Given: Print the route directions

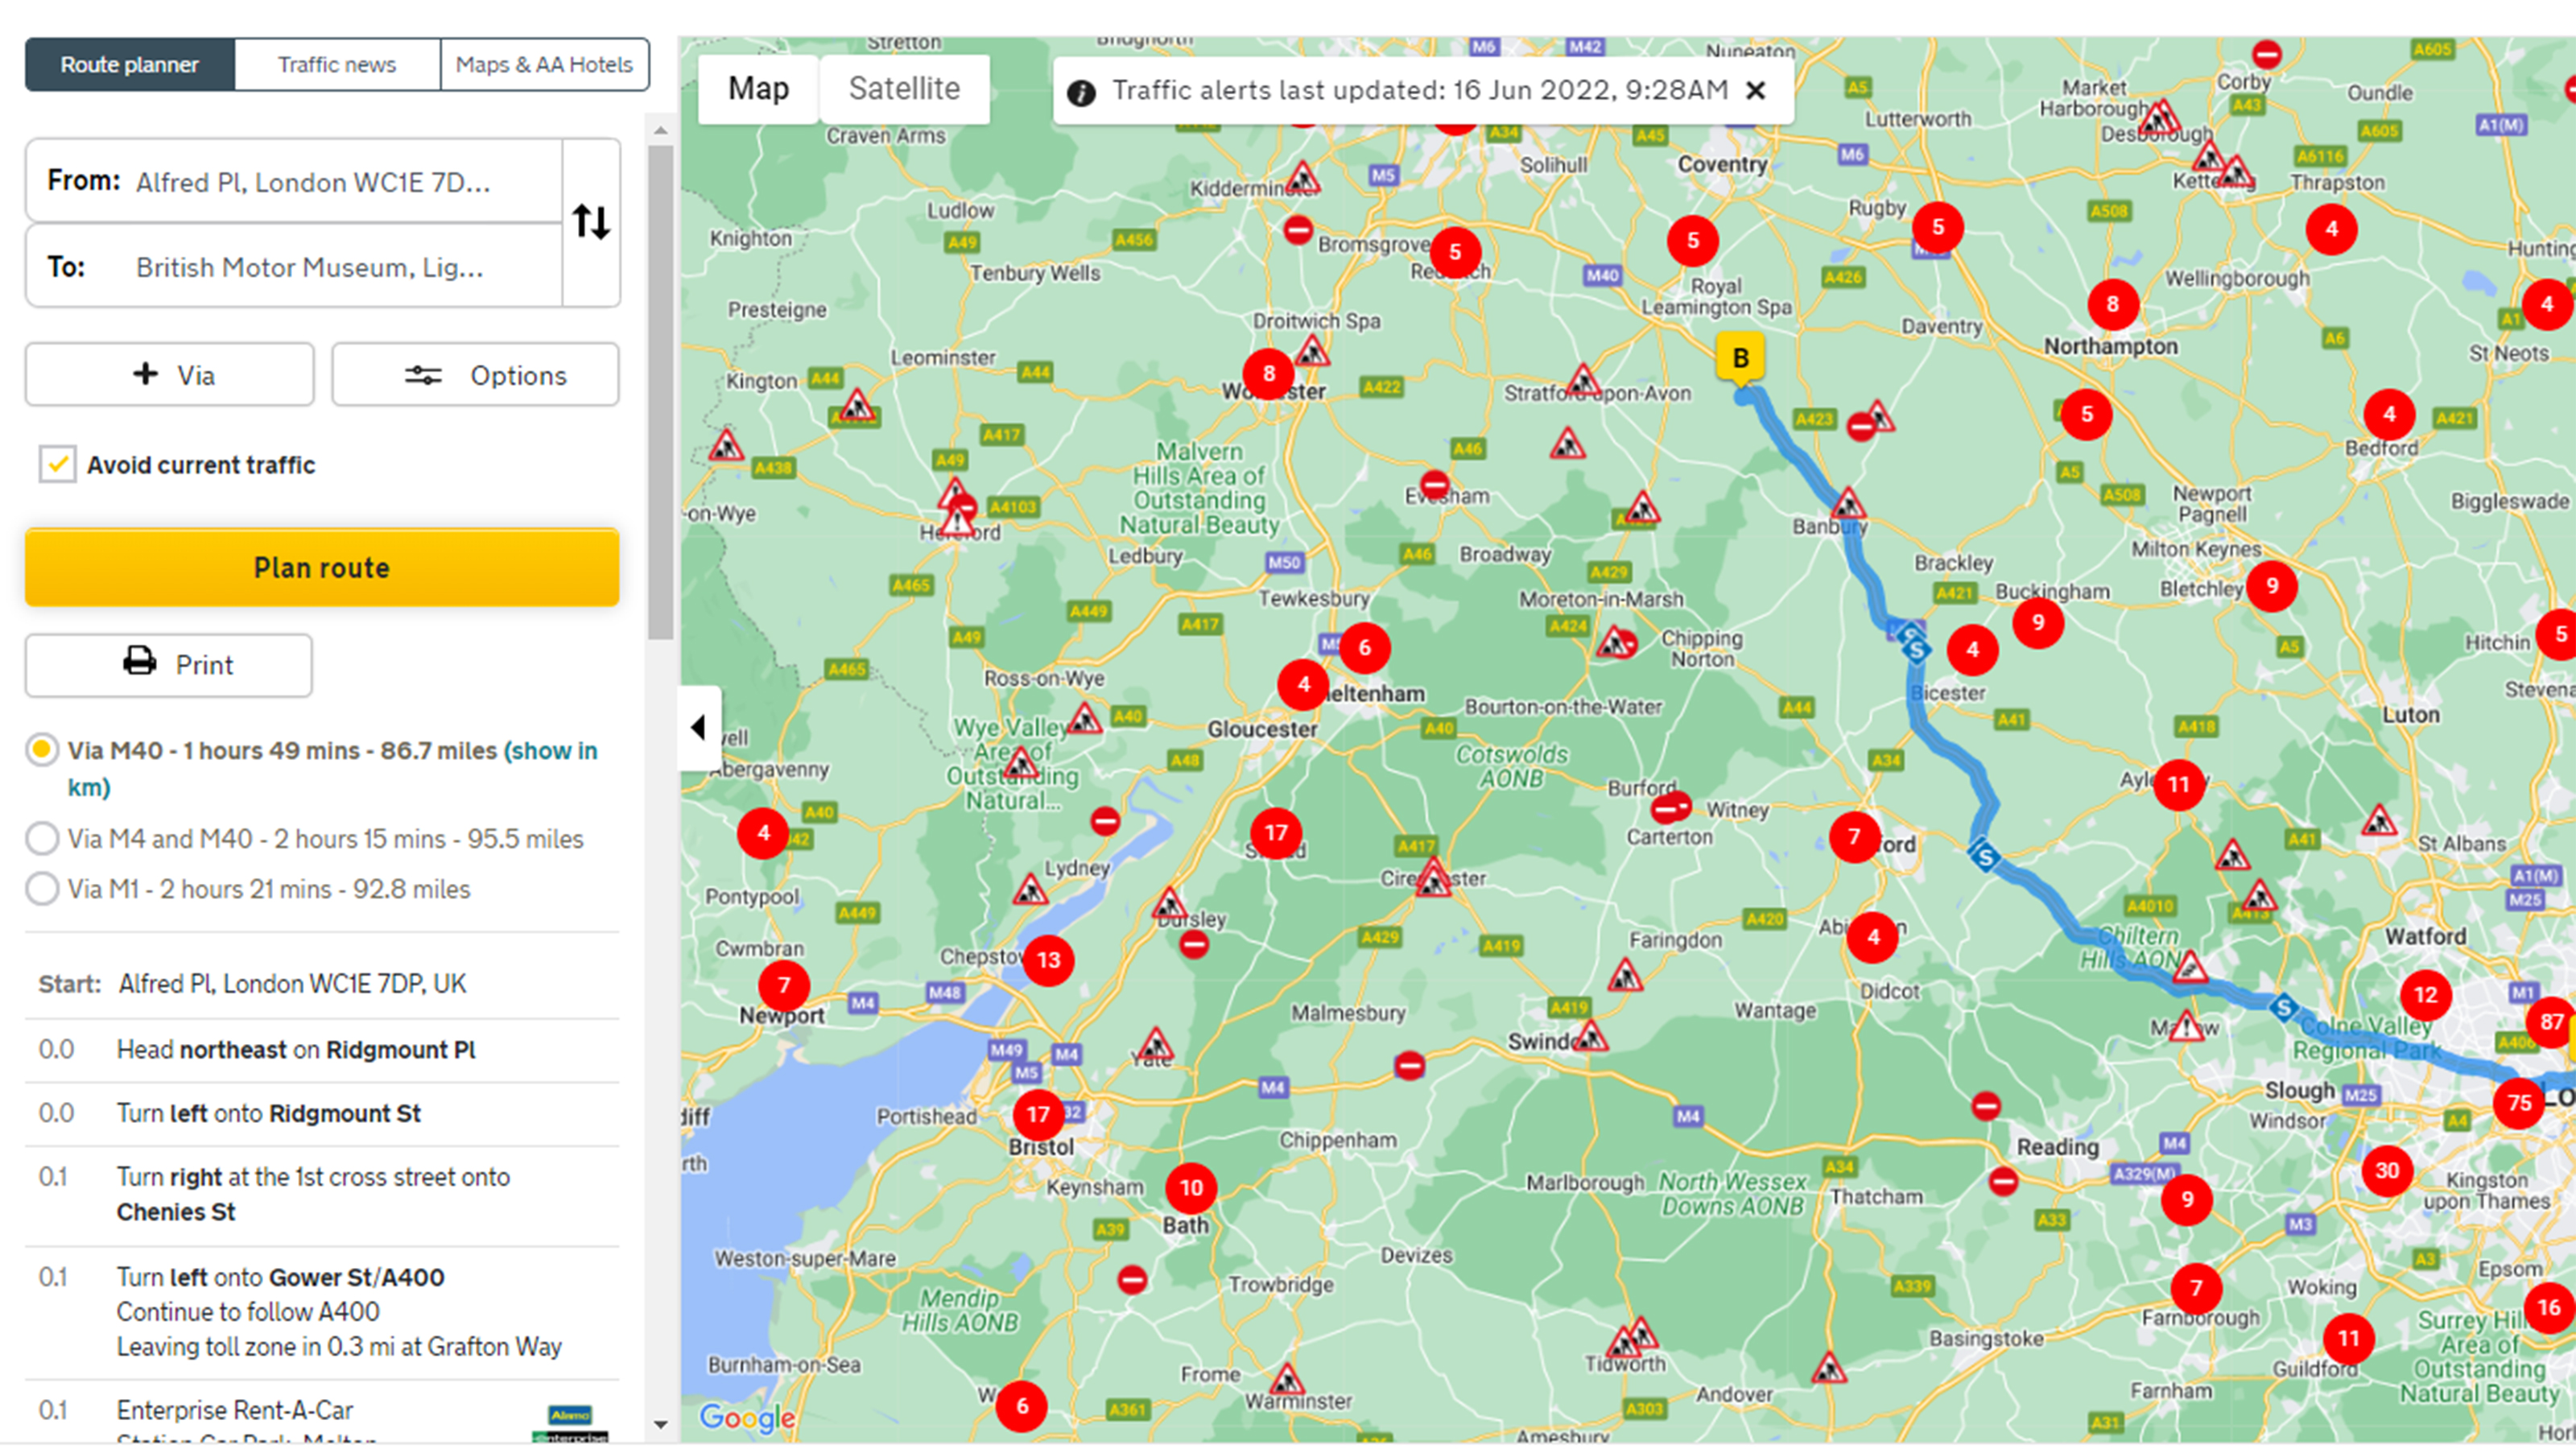Looking at the screenshot, I should point(169,665).
